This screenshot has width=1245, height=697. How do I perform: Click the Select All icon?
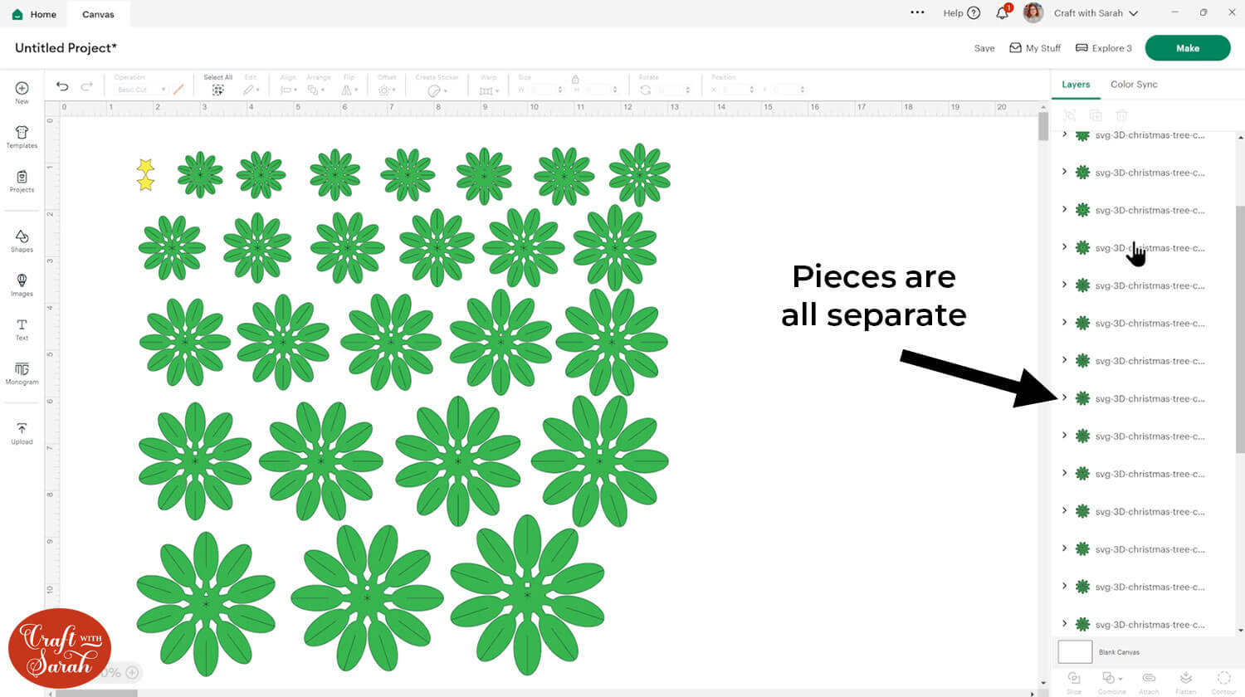(x=217, y=90)
